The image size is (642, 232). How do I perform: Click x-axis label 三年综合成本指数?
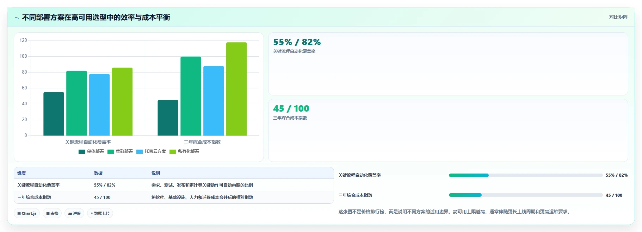pos(202,142)
